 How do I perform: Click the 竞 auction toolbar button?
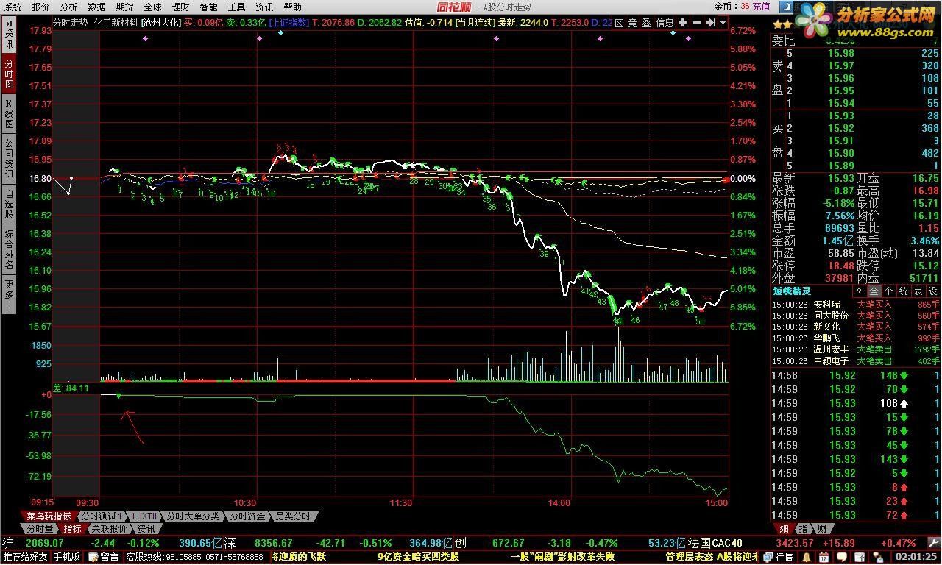632,23
